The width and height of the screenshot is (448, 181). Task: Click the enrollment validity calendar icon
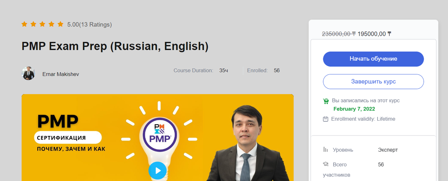[x=326, y=119]
